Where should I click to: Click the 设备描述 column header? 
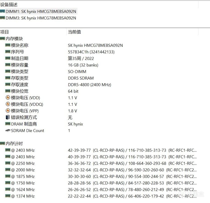[x=9, y=5]
